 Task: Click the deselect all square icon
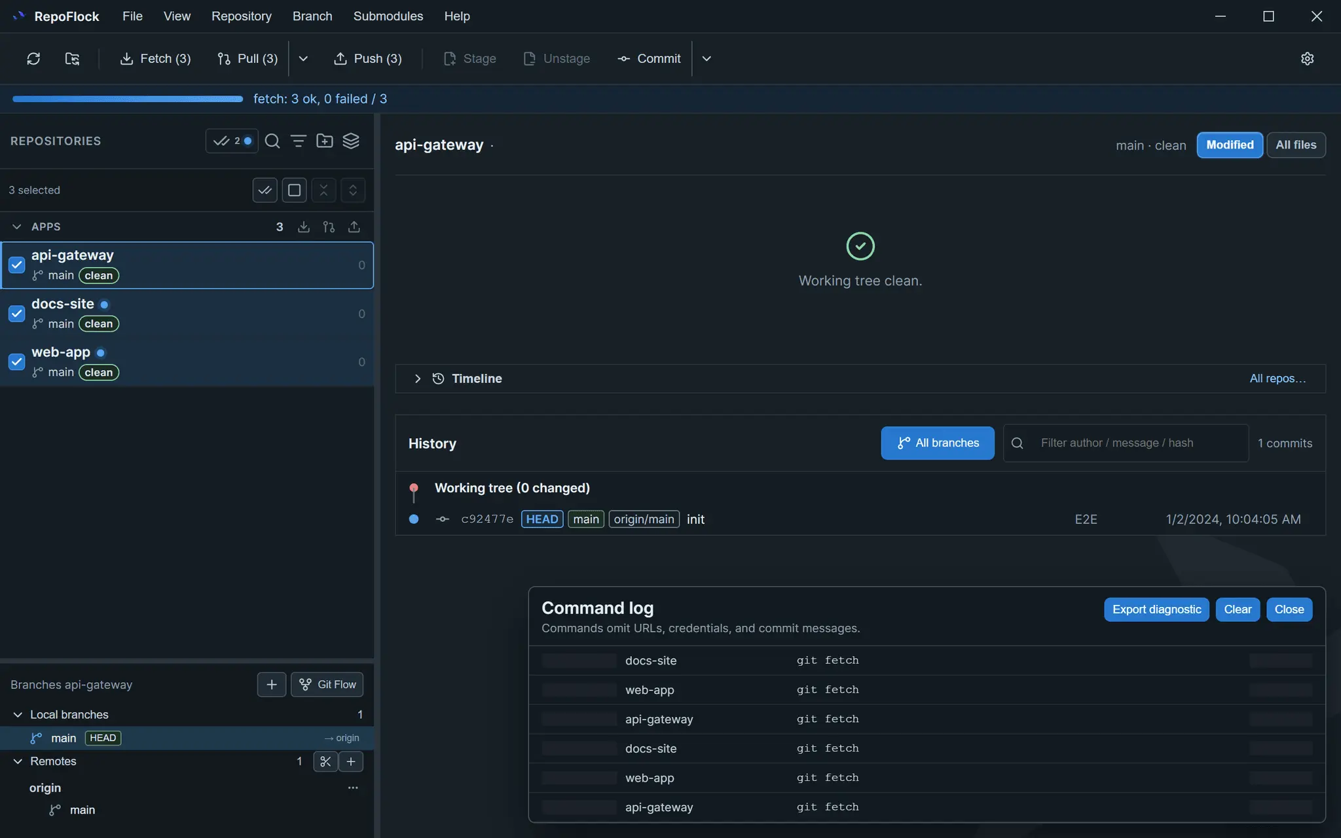coord(294,190)
